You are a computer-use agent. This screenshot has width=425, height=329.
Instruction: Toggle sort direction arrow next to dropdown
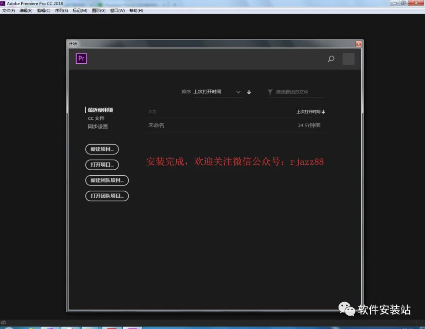pyautogui.click(x=249, y=92)
